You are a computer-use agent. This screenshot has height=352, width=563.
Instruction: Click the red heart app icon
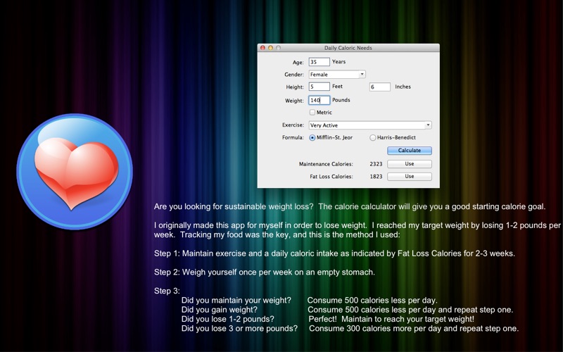click(75, 172)
